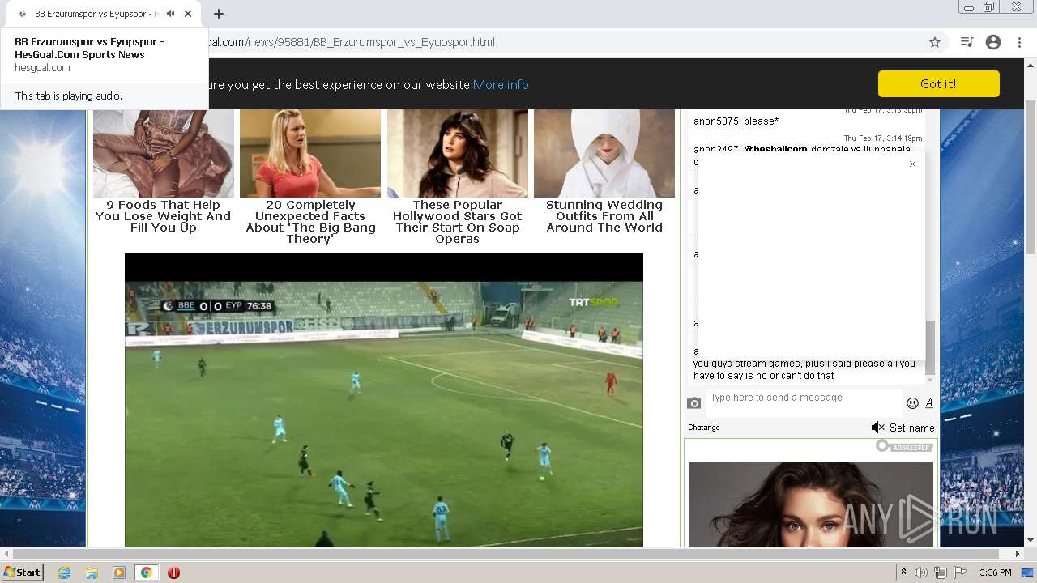Click the white wedding outfit thumbnail image
1037x583 pixels.
604,153
